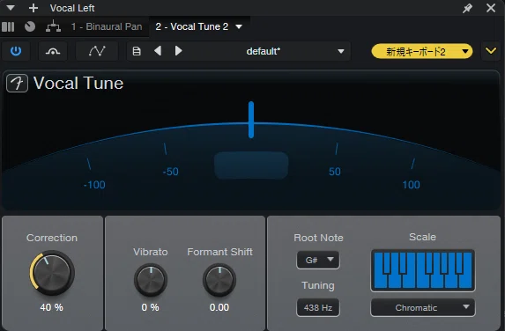Close the Vocal Left plugin window
The width and height of the screenshot is (505, 331).
tap(491, 8)
